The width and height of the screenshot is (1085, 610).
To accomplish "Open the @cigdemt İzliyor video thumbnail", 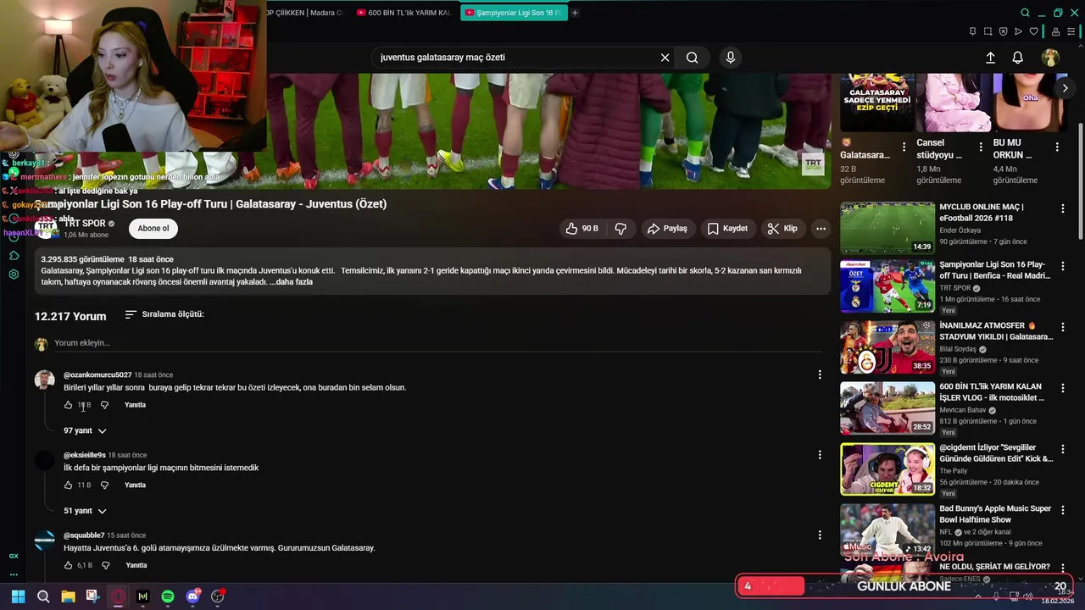I will pos(887,469).
